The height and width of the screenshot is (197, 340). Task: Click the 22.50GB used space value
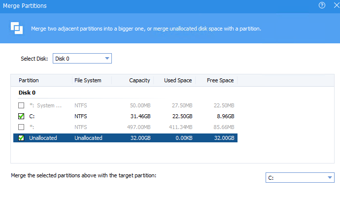point(182,116)
